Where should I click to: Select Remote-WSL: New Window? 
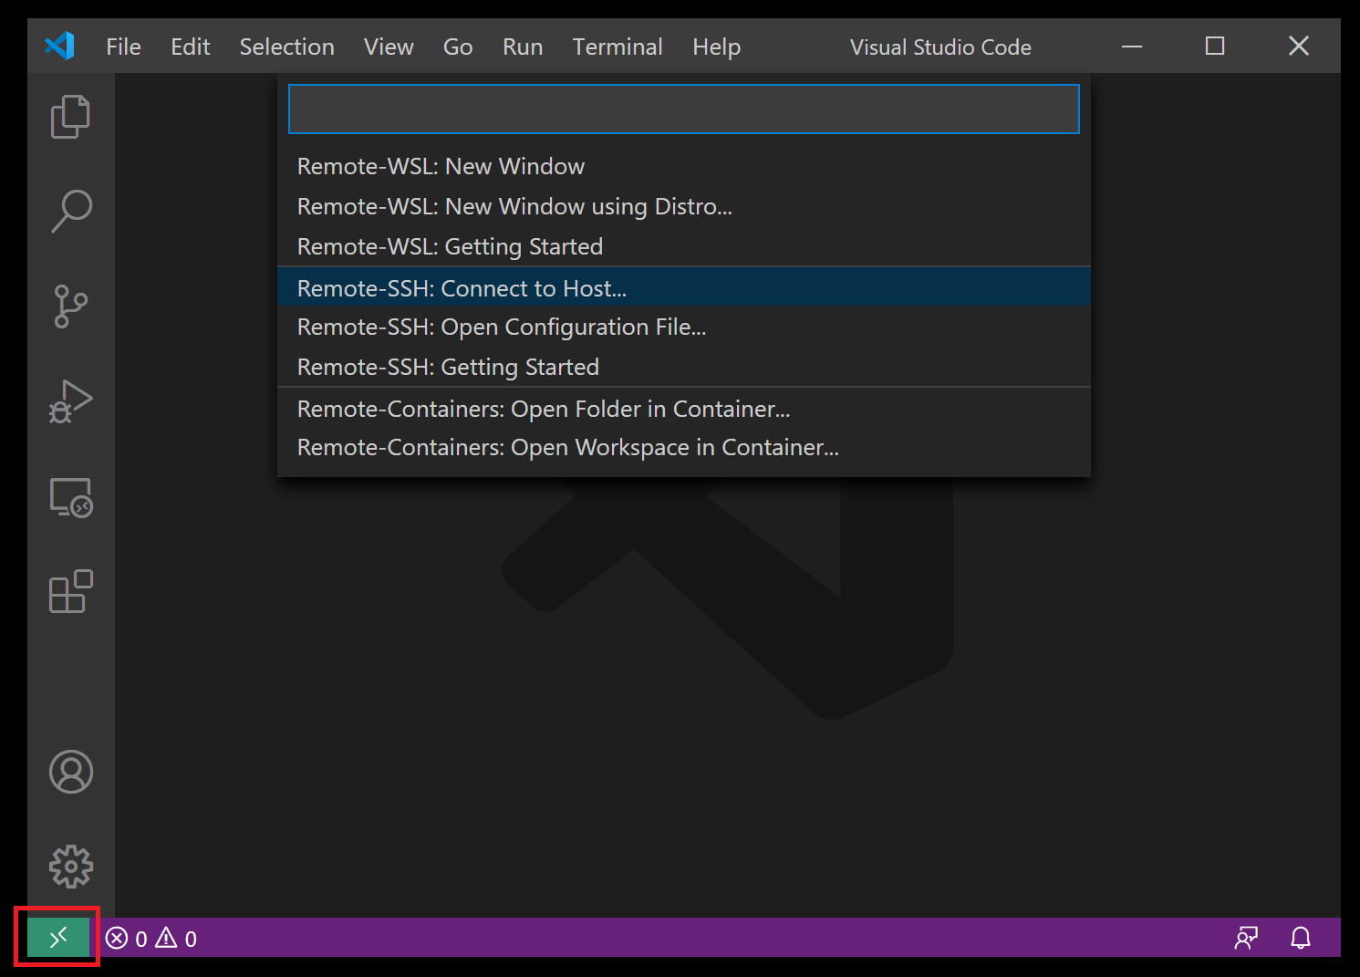click(441, 166)
